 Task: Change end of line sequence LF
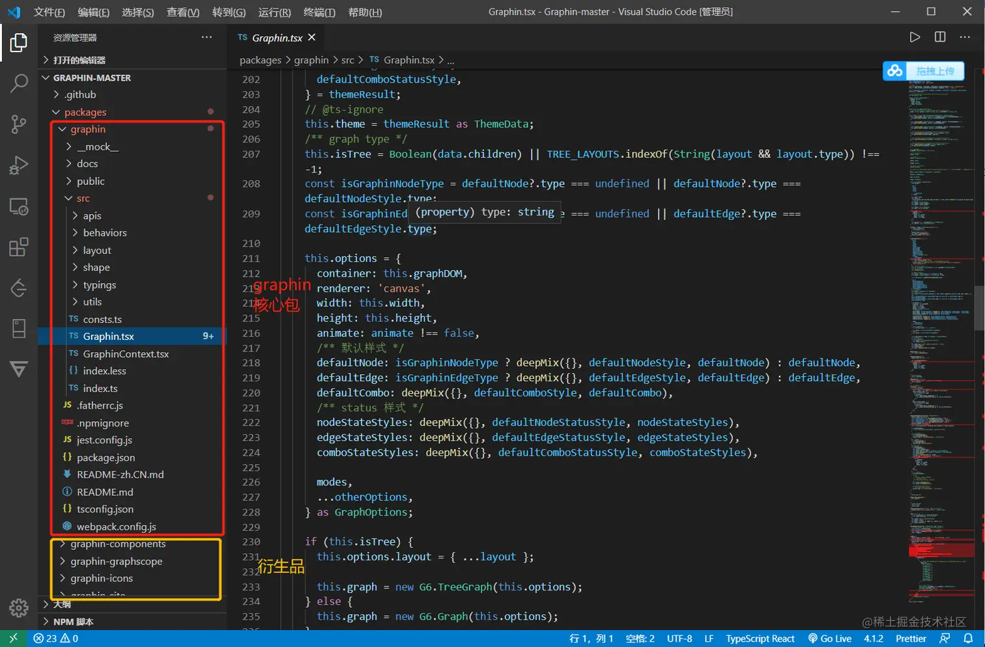point(709,639)
